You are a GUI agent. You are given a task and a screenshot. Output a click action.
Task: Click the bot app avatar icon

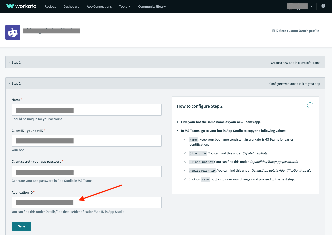click(13, 32)
